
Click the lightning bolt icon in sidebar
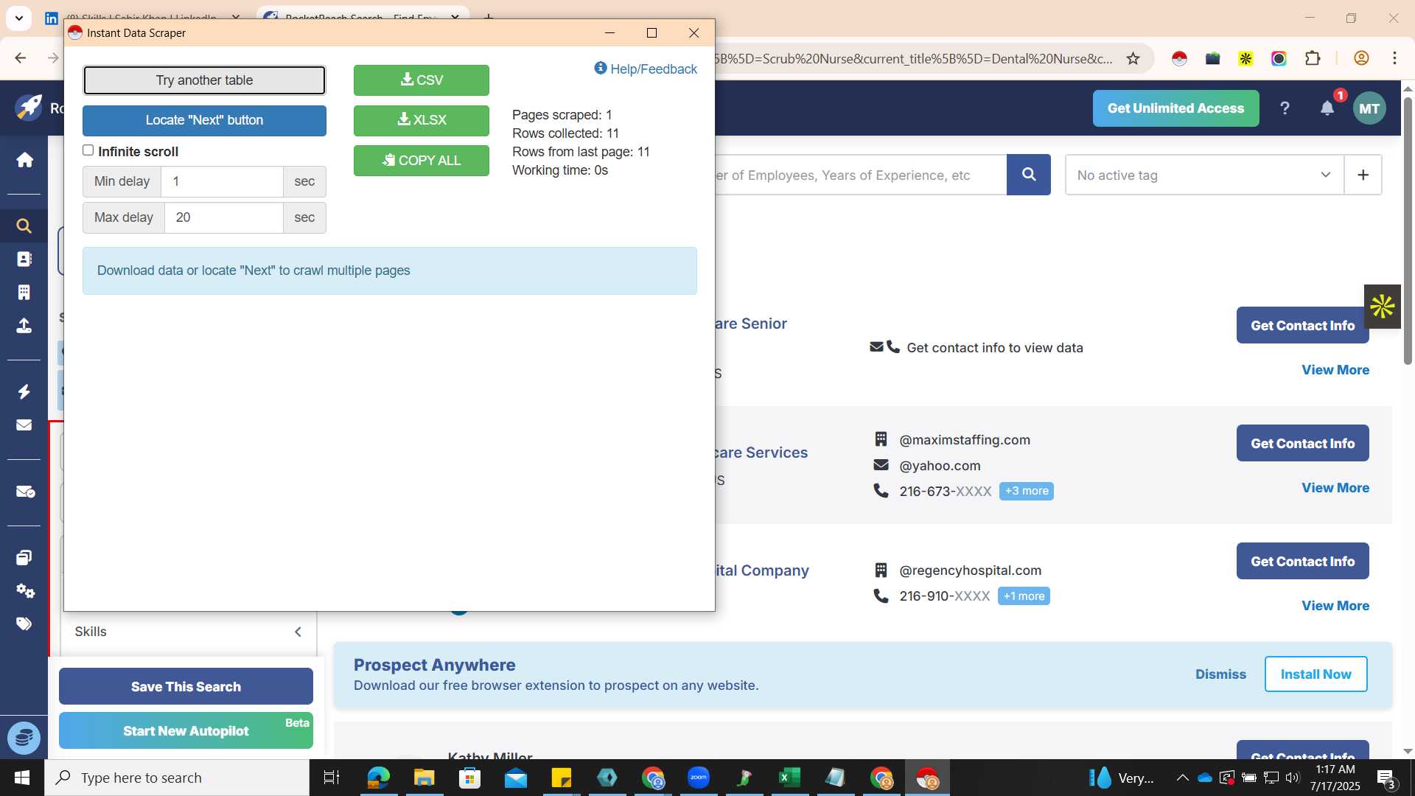click(24, 391)
